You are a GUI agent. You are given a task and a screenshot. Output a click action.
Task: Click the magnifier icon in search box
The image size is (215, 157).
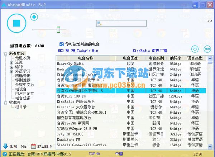click(99, 23)
